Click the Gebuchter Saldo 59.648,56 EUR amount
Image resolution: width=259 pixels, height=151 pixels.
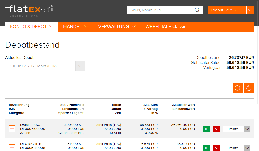click(x=240, y=63)
